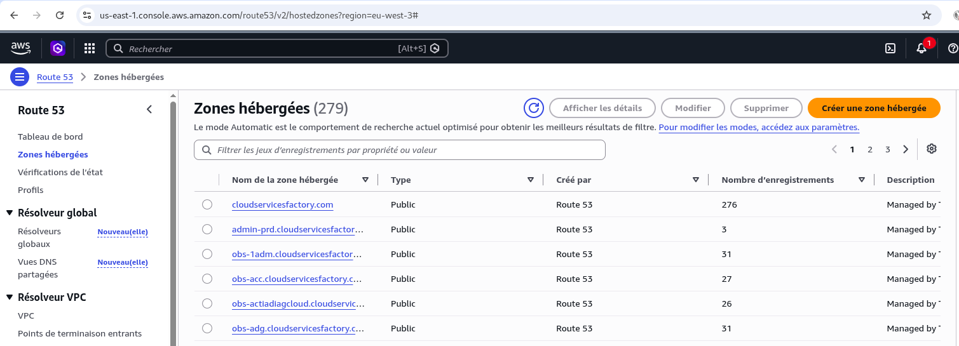Sort by Nom de la zone hébergée arrow
Viewport: 959px width, 346px height.
pos(365,180)
